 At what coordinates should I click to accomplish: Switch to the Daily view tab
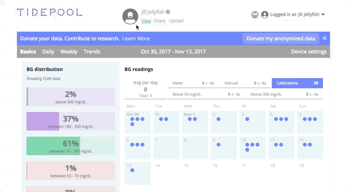pos(48,52)
